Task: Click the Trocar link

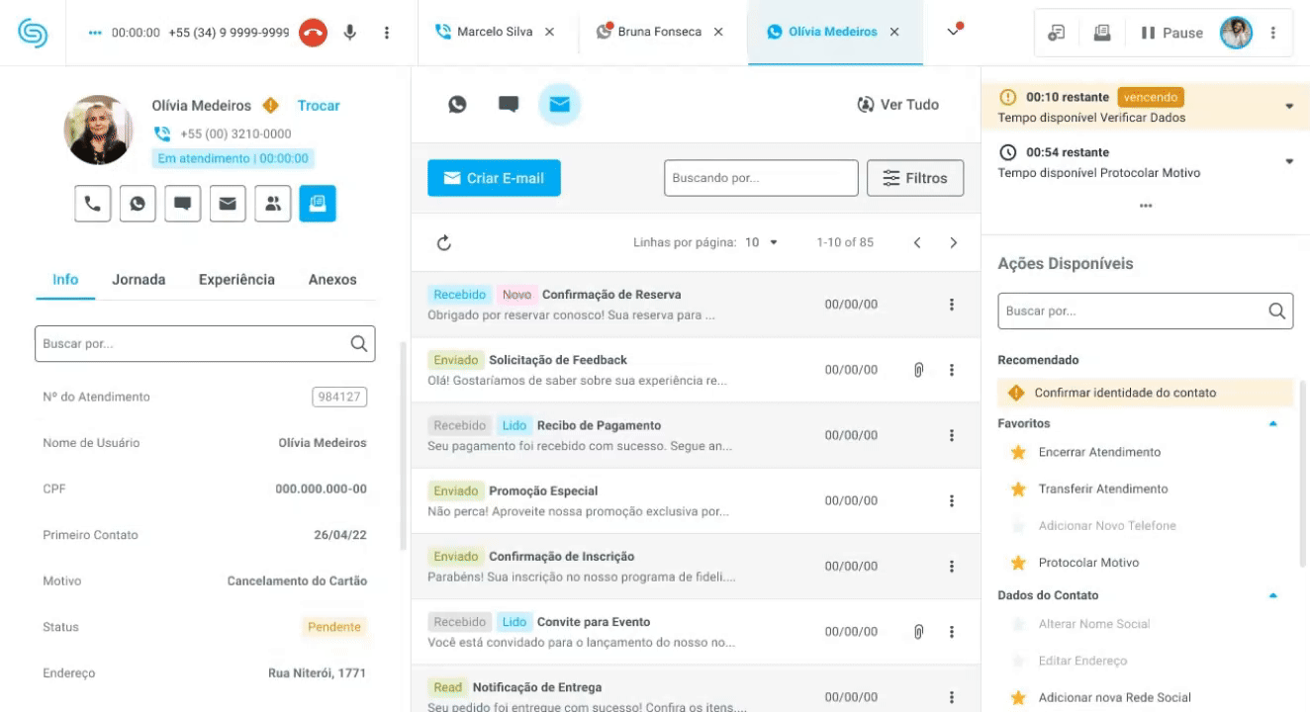Action: click(x=319, y=106)
